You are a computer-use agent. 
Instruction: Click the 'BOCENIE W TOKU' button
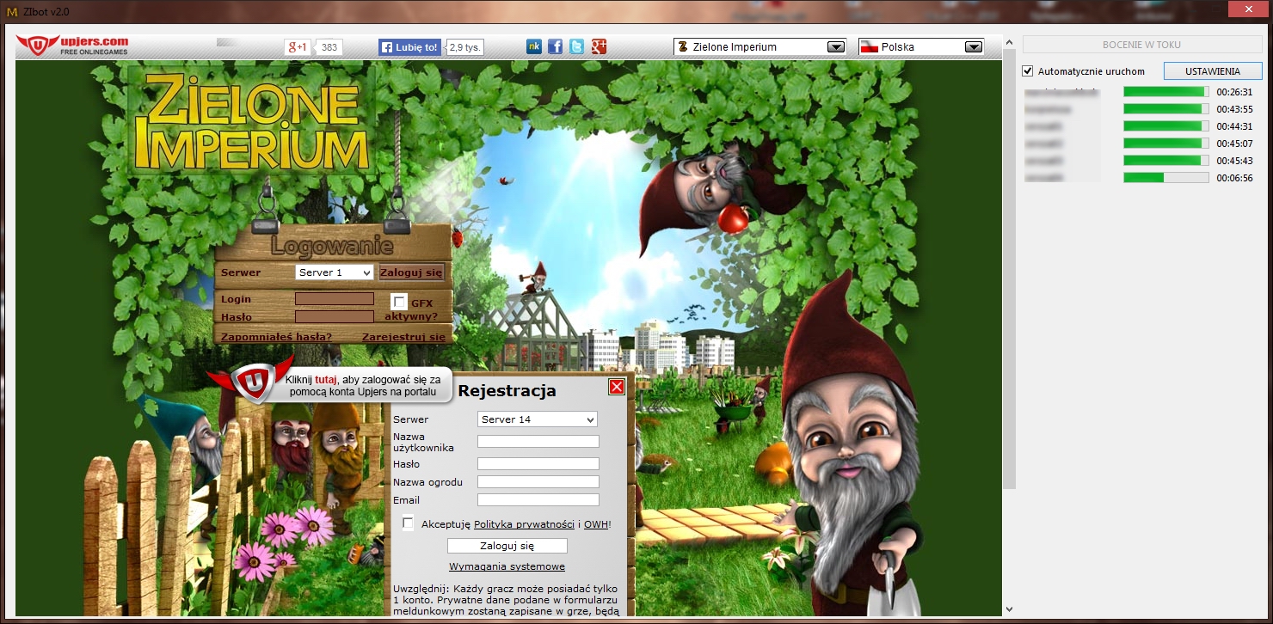[x=1142, y=45]
